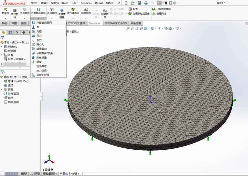Switch to the SOLIDWORKS MBD tab
The width and height of the screenshot is (248, 176).
click(116, 23)
